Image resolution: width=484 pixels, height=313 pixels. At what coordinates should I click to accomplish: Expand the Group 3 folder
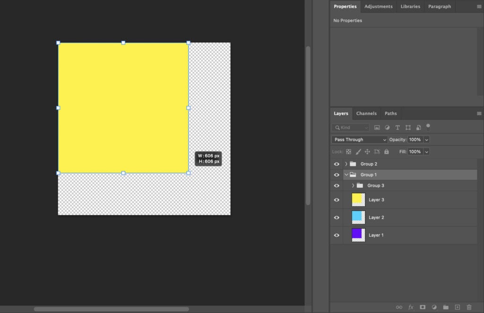[x=352, y=185]
